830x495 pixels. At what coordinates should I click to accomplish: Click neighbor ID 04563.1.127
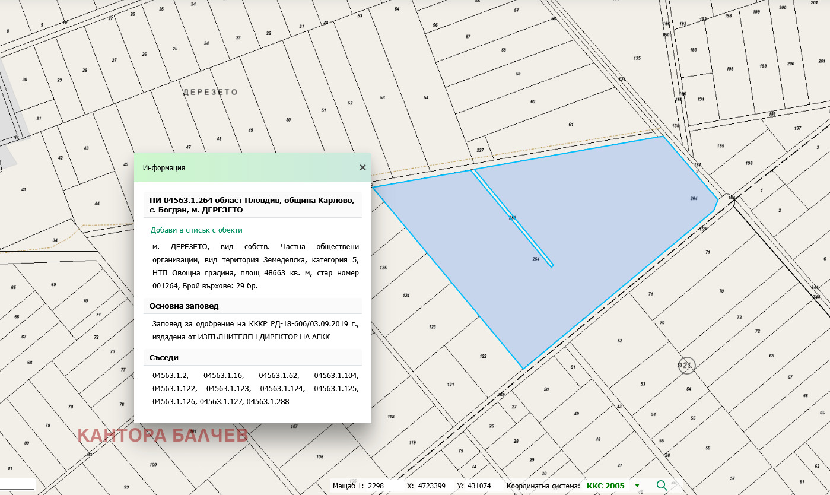[x=221, y=402]
